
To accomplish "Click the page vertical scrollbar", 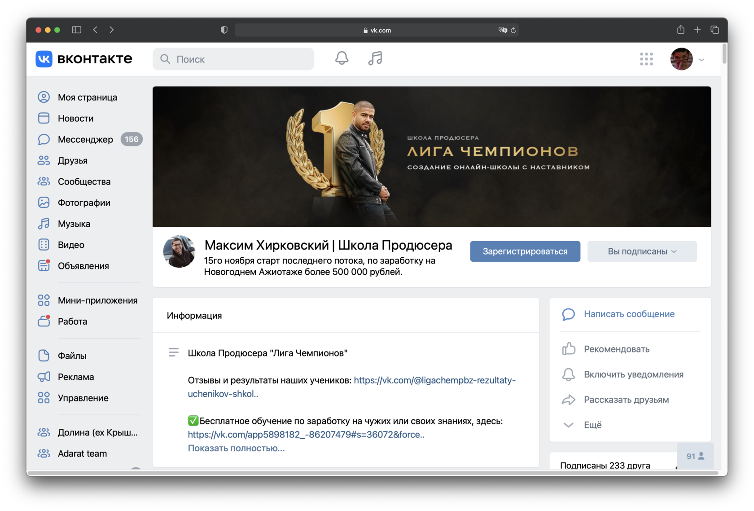I will pos(724,54).
